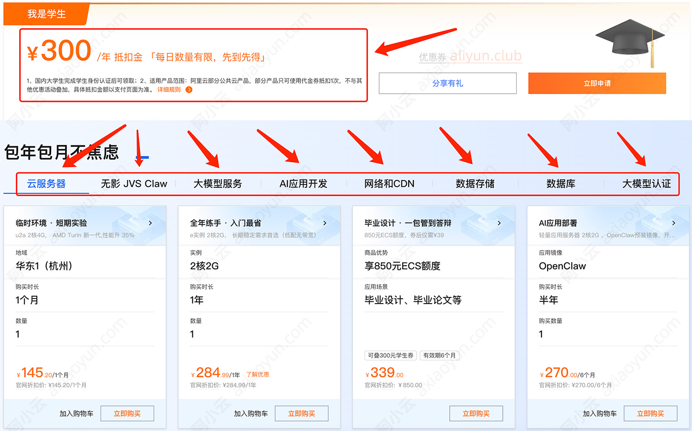Viewport: 692px width, 431px height.
Task: Open the 大模型服务 tab
Action: tap(218, 184)
